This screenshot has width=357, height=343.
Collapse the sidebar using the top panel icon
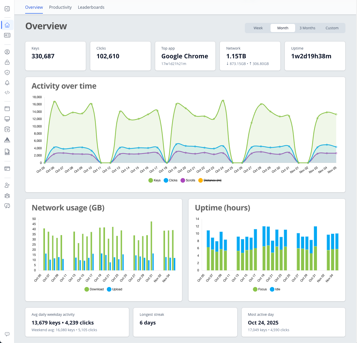7,8
